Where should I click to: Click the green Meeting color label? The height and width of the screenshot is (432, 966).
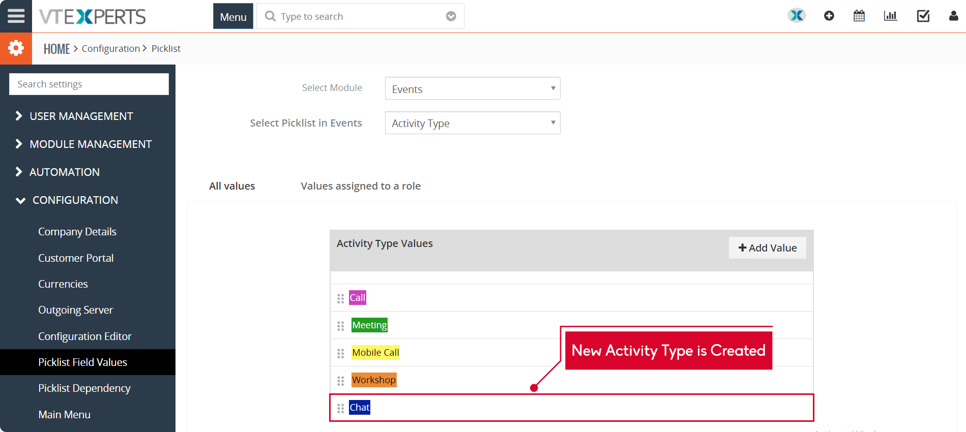pyautogui.click(x=369, y=325)
